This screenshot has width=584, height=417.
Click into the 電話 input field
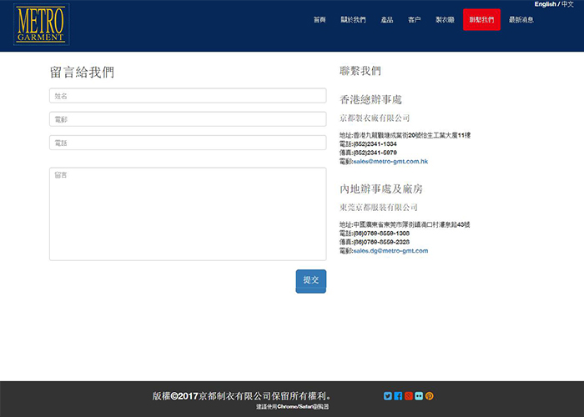(188, 143)
